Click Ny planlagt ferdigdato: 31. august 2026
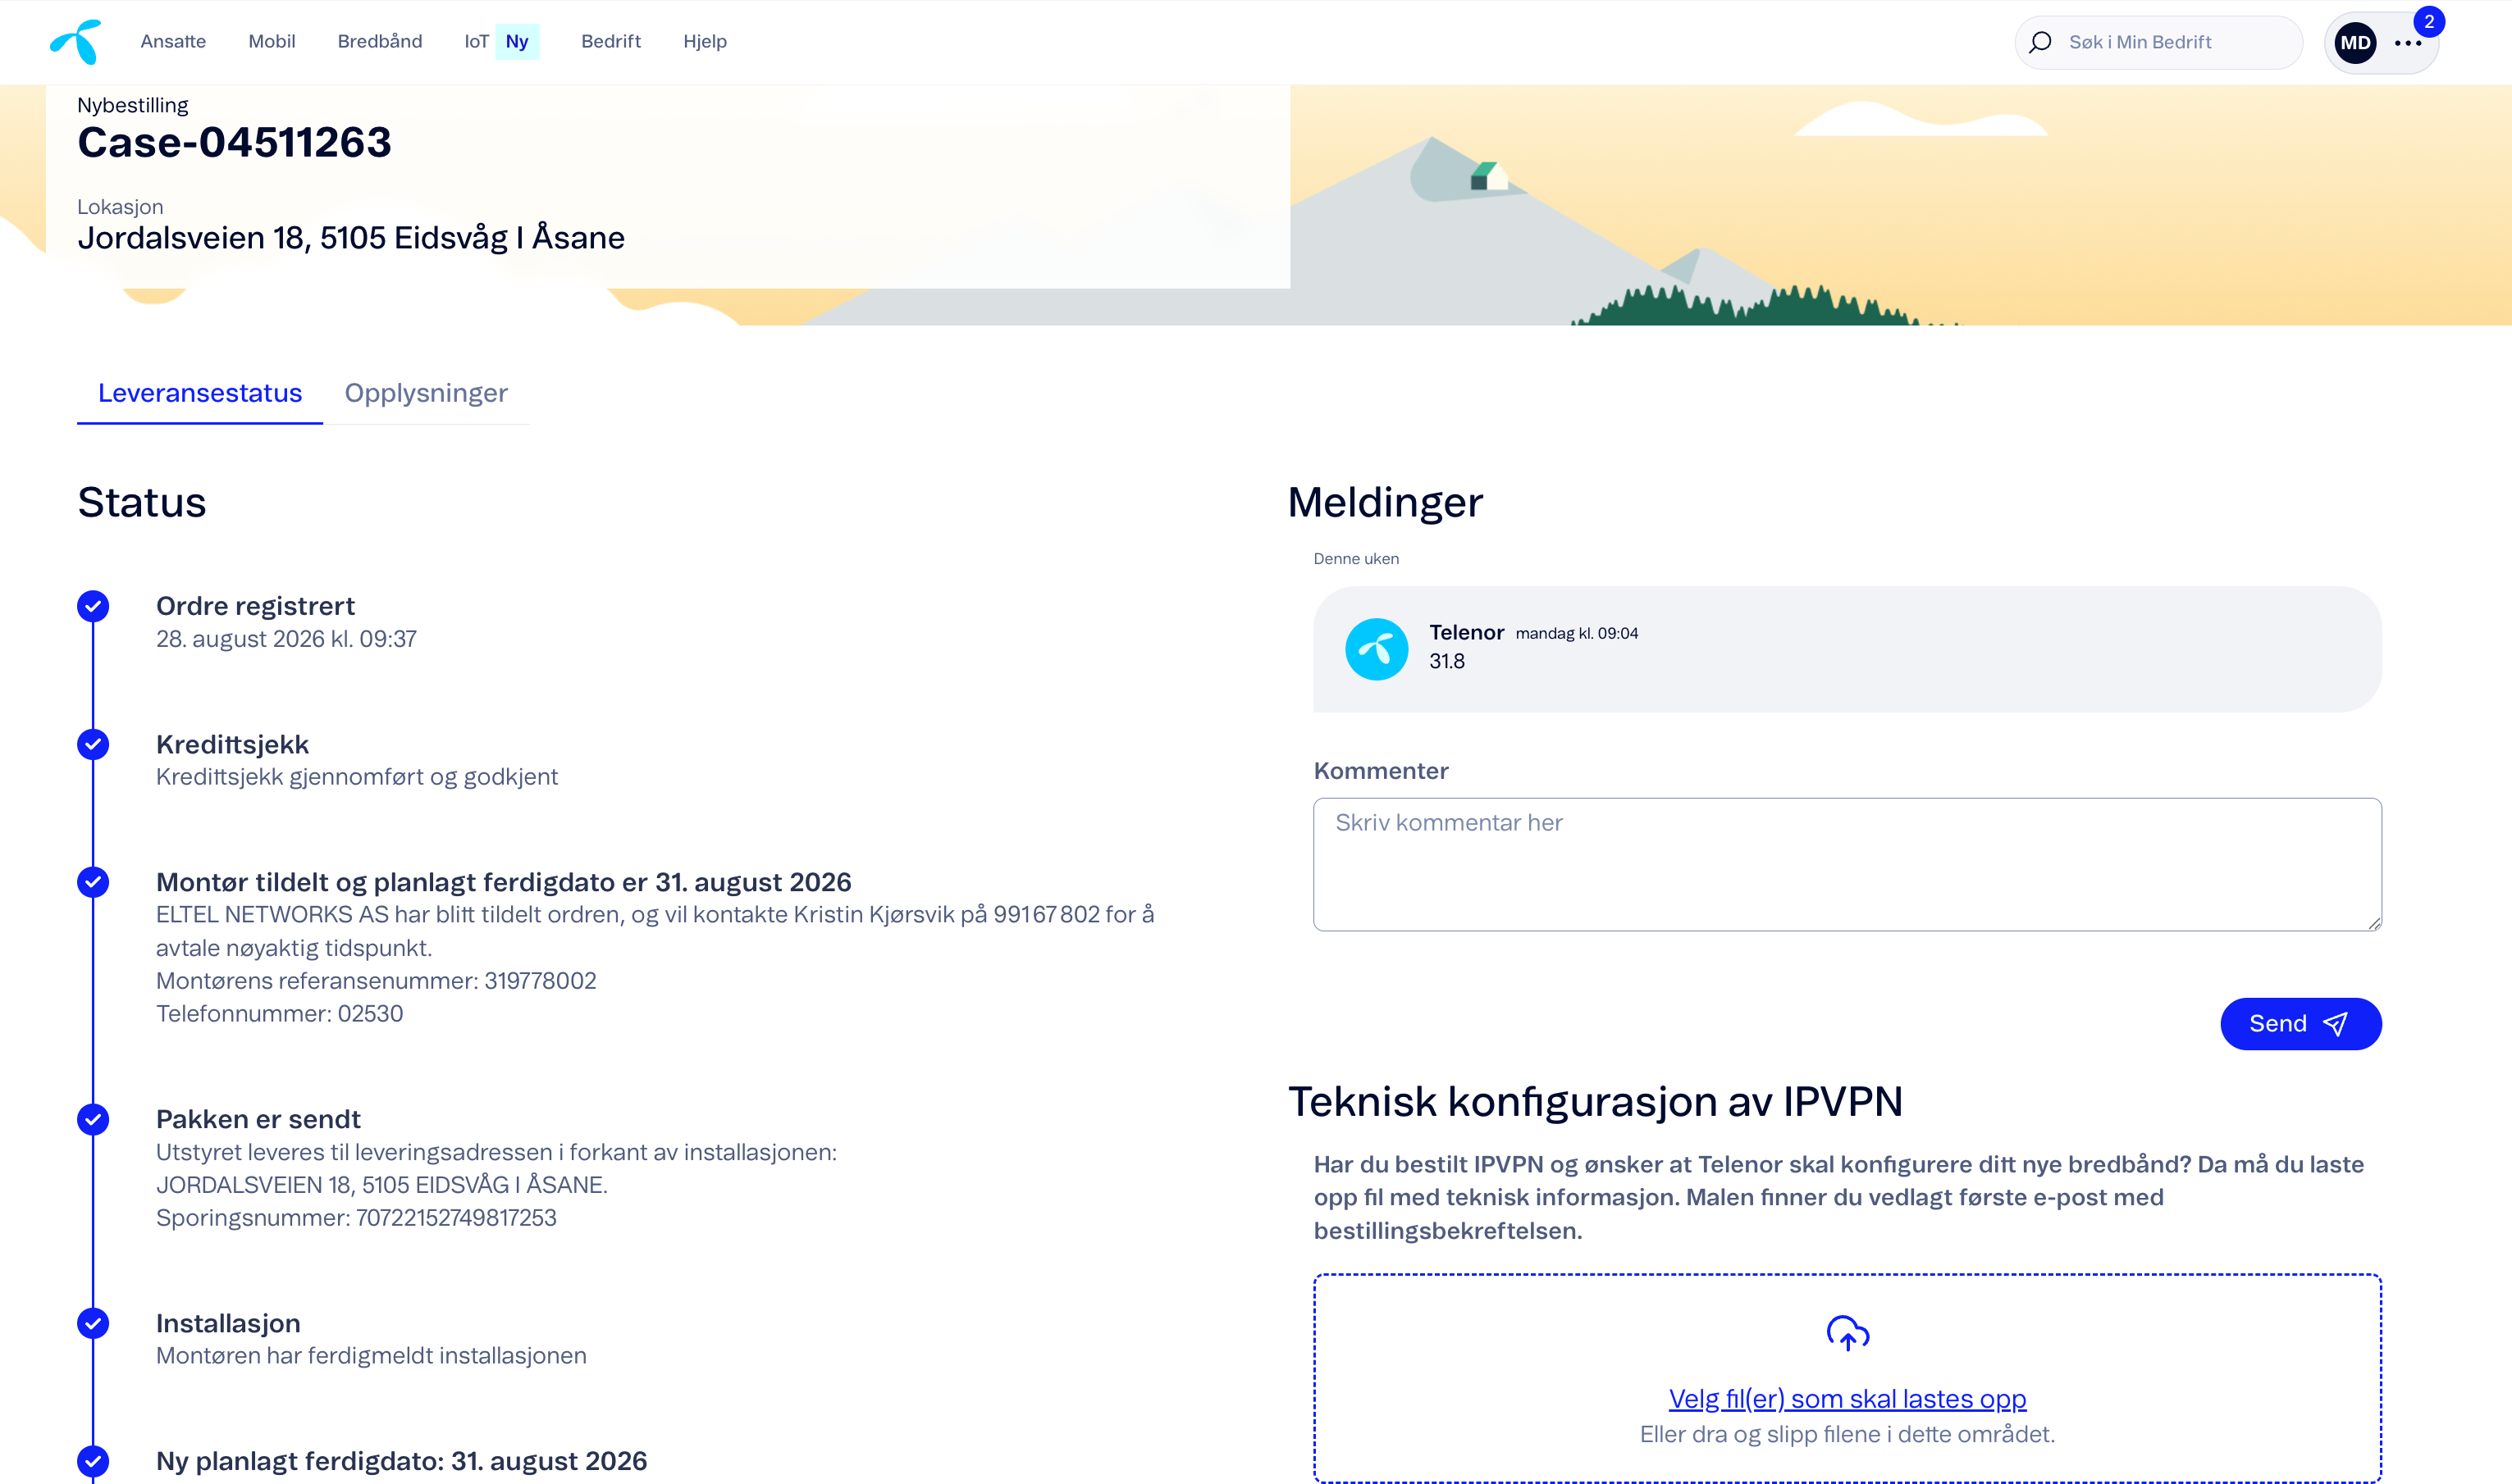Viewport: 2512px width, 1484px height. [x=402, y=1461]
